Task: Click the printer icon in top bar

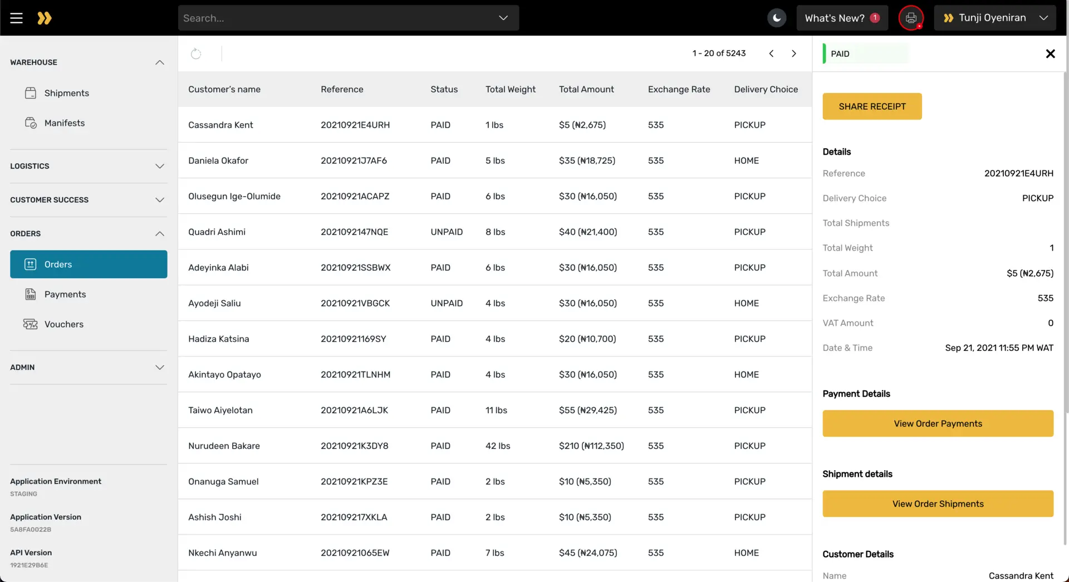Action: pyautogui.click(x=911, y=18)
